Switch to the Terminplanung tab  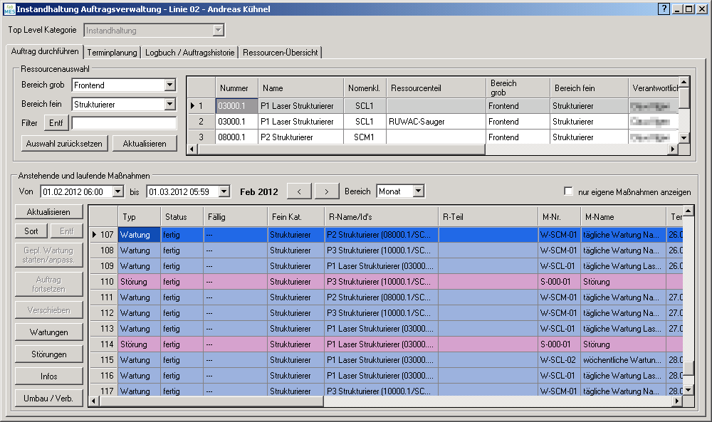coord(112,53)
